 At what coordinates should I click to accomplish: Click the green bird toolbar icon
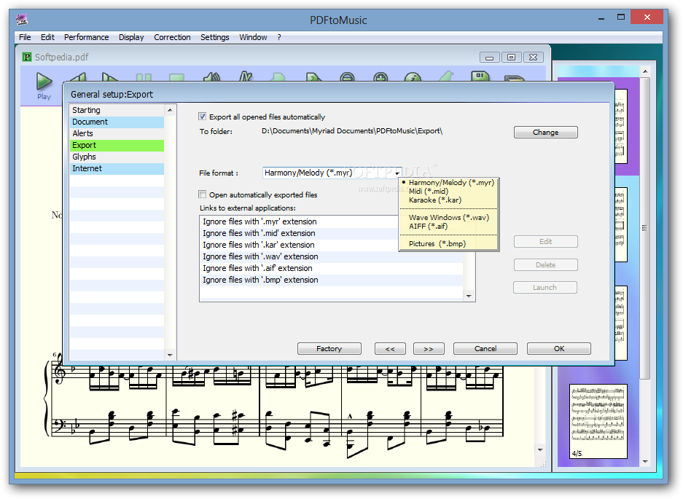coord(447,76)
